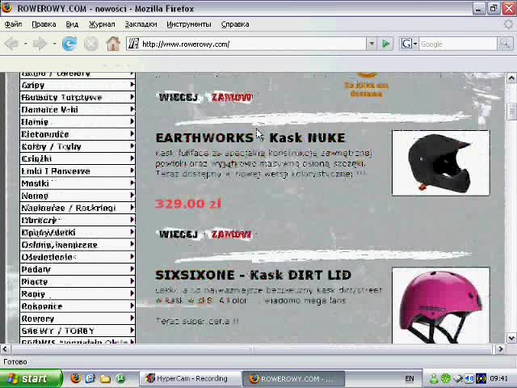Click the Firefox back arrow button
517x388 pixels.
[x=11, y=44]
